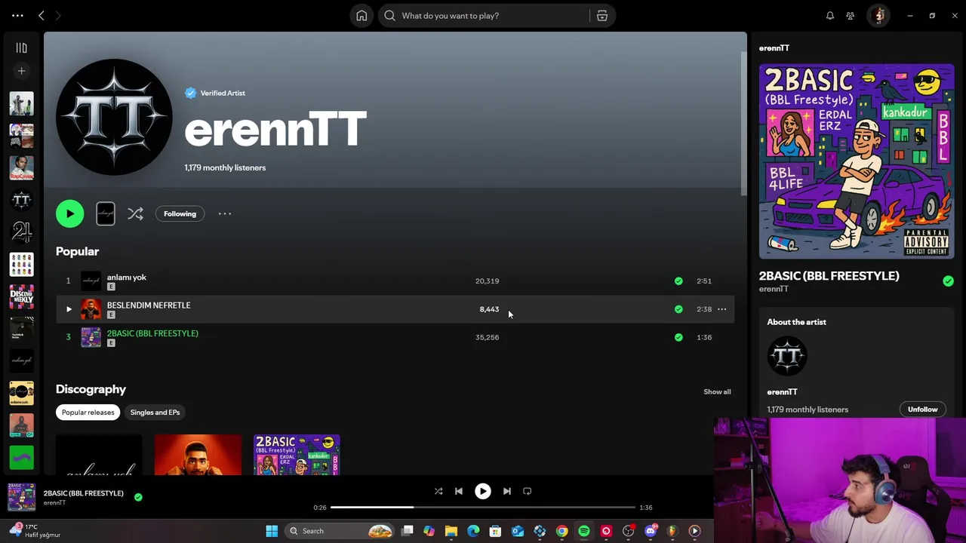The height and width of the screenshot is (543, 966).
Task: Open Task View from taskbar
Action: [x=408, y=531]
